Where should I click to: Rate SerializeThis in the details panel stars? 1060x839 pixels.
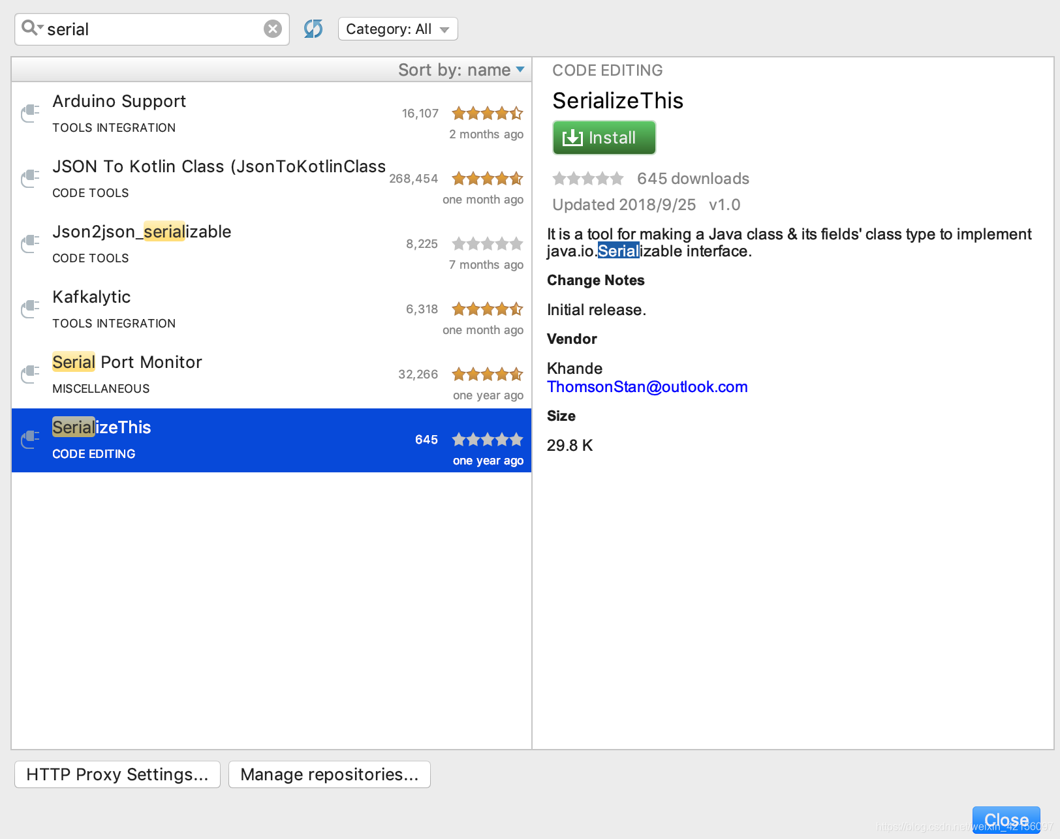(588, 179)
